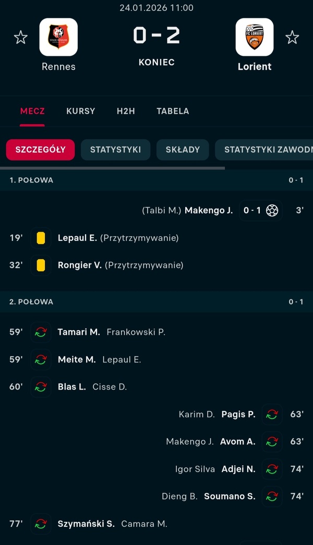Favorite Rennes with the star toggle
The width and height of the screenshot is (313, 545).
[20, 37]
